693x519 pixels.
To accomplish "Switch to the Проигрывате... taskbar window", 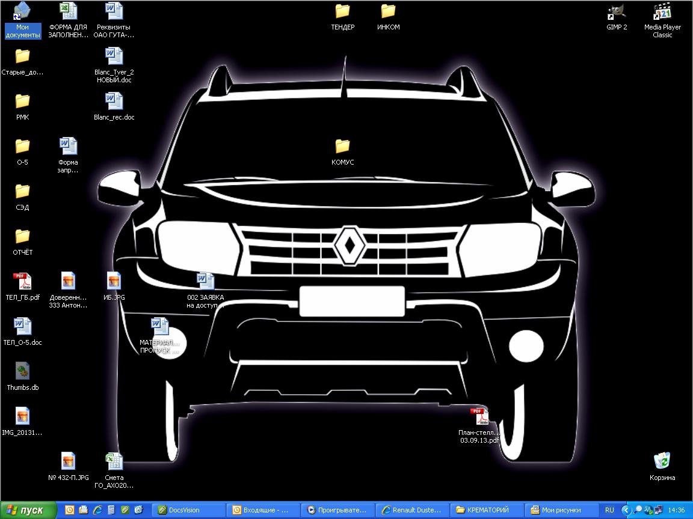I will tap(338, 510).
